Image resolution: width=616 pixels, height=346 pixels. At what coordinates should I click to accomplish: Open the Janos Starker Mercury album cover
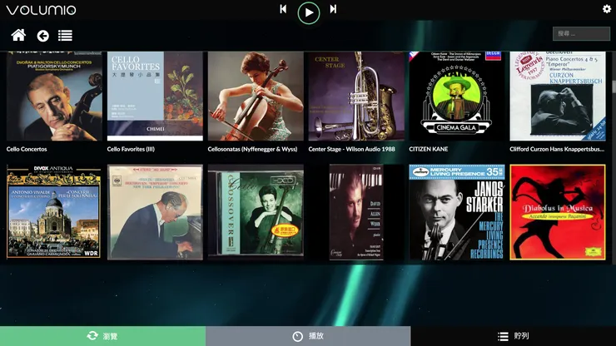(457, 212)
